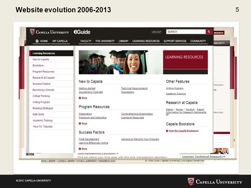Open THE UNIVERSITY navigation item

coord(105,41)
